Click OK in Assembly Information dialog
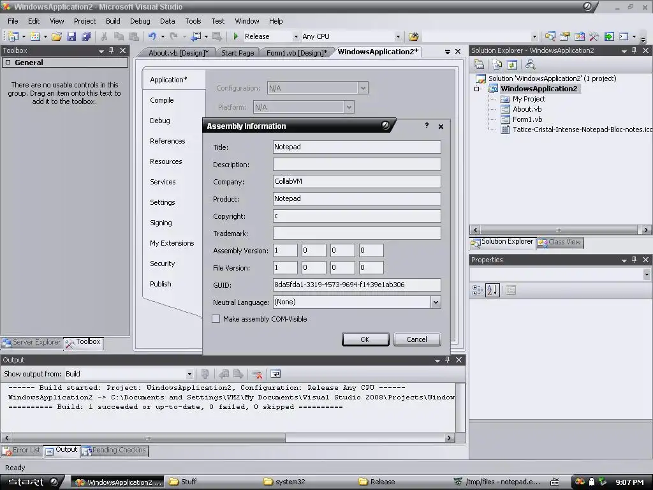This screenshot has height=490, width=653. [x=365, y=339]
